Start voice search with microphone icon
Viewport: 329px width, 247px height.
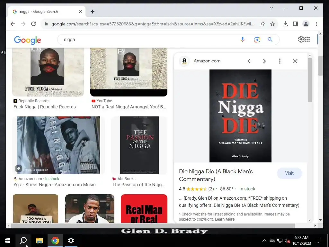[242, 40]
